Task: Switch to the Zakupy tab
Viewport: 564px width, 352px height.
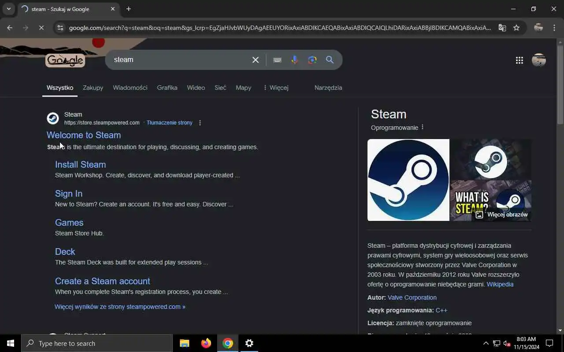Action: pyautogui.click(x=93, y=88)
